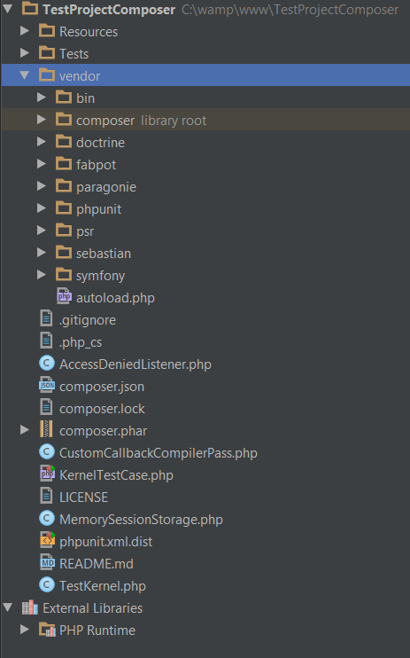410x658 pixels.
Task: Expand the sebastian folder arrow
Action: click(x=42, y=253)
